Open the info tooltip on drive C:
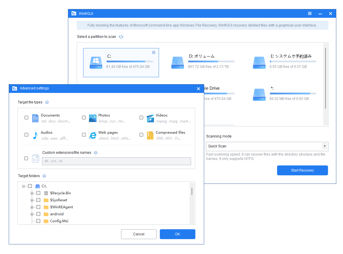343x254 pixels. pyautogui.click(x=154, y=52)
